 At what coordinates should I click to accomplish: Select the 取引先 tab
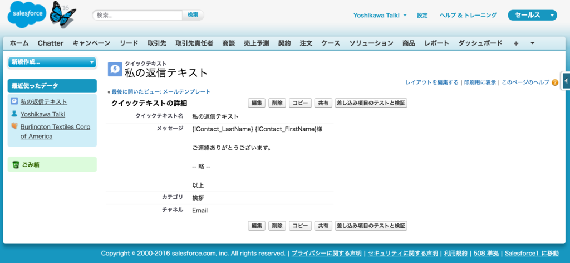(157, 43)
